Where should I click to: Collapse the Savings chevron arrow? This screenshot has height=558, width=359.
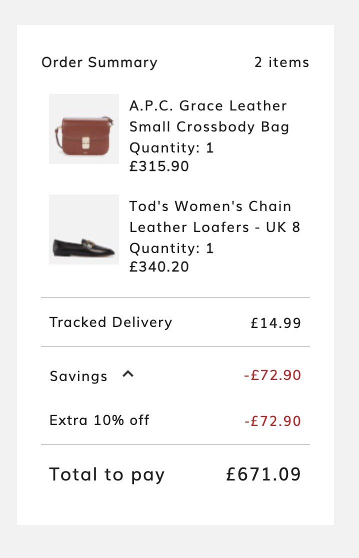[x=128, y=374]
